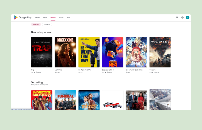Click the MaXXXine title text
202x130 pixels.
point(58,70)
